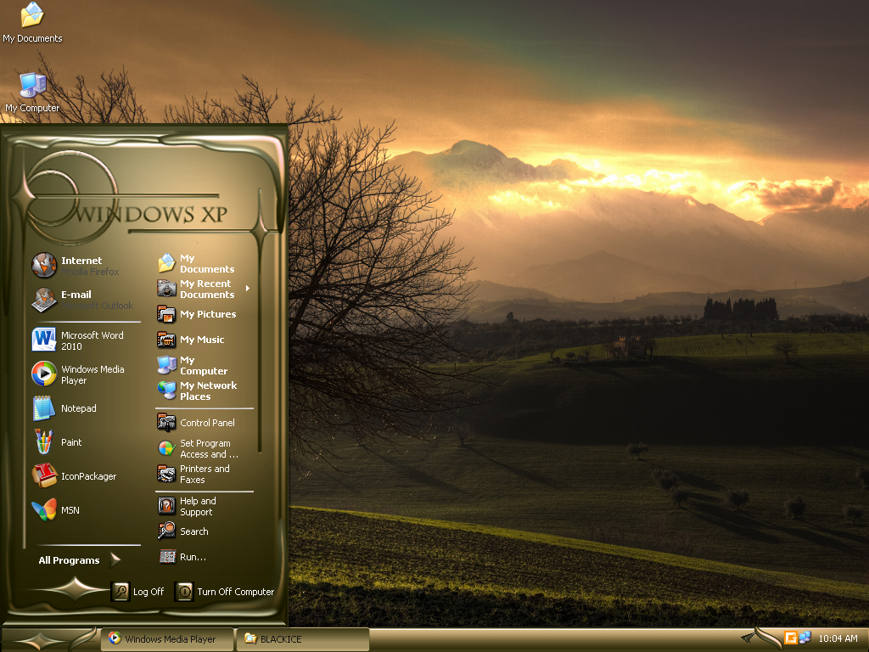The width and height of the screenshot is (869, 652).
Task: Choose Run... menu entry text
Action: [x=193, y=557]
